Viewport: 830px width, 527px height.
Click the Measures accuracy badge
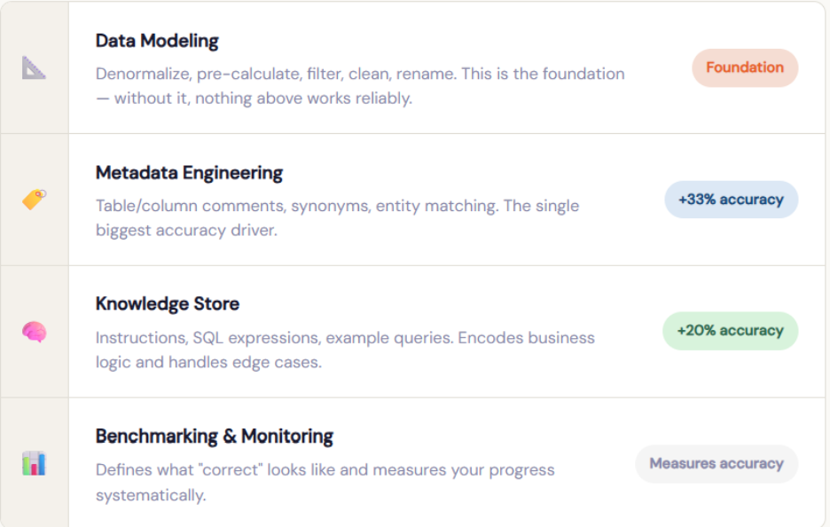tap(716, 463)
